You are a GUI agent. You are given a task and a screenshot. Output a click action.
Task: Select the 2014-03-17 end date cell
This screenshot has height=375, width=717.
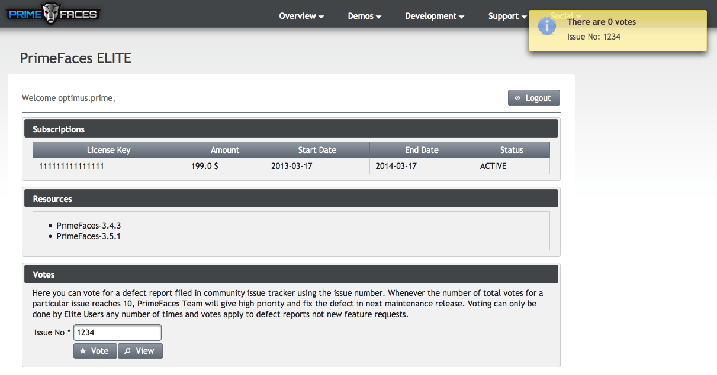point(422,166)
